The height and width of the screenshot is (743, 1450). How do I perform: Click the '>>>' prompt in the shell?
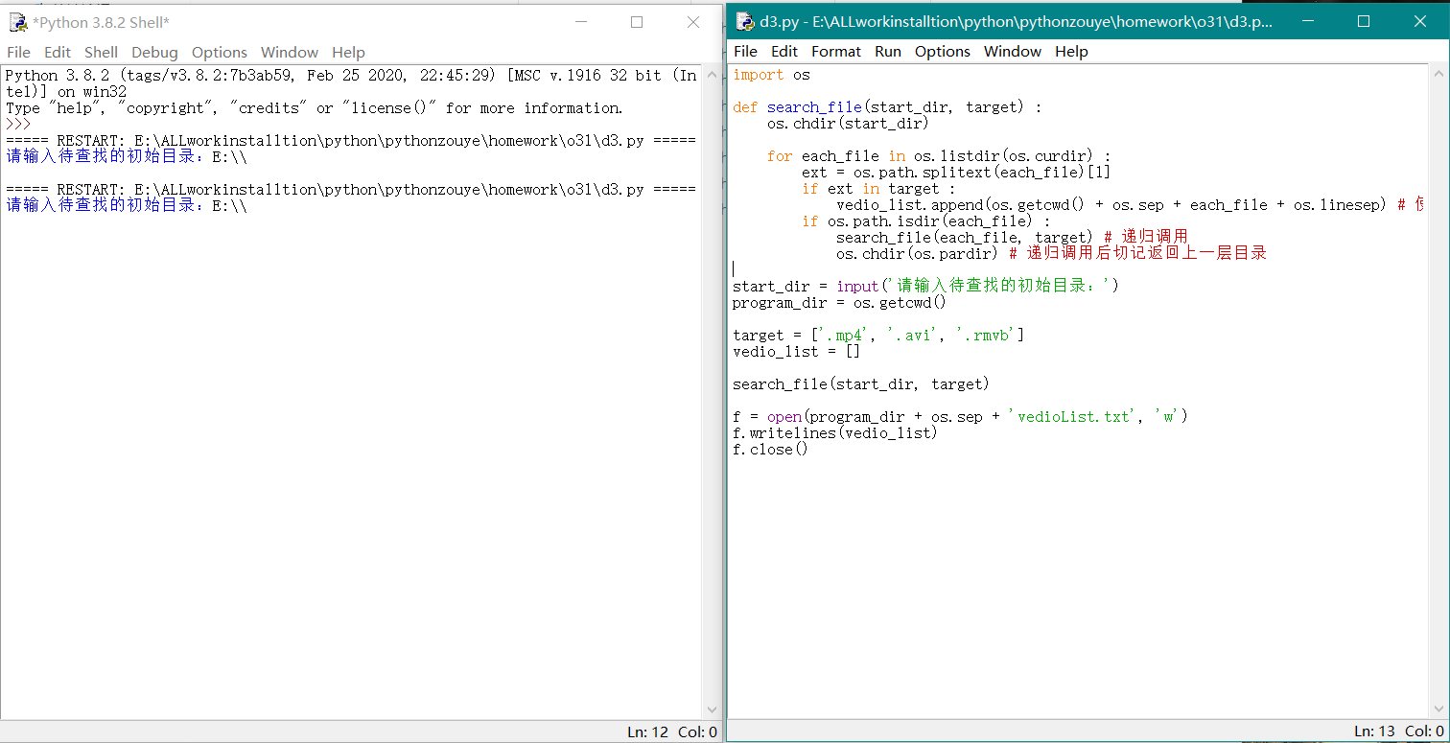click(18, 125)
